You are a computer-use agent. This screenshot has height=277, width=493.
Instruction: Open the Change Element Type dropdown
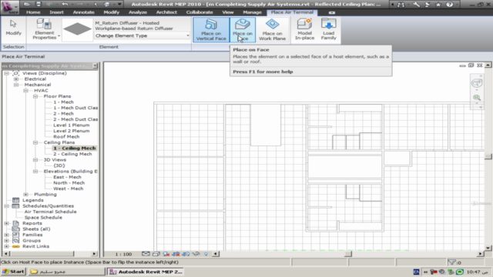[142, 36]
